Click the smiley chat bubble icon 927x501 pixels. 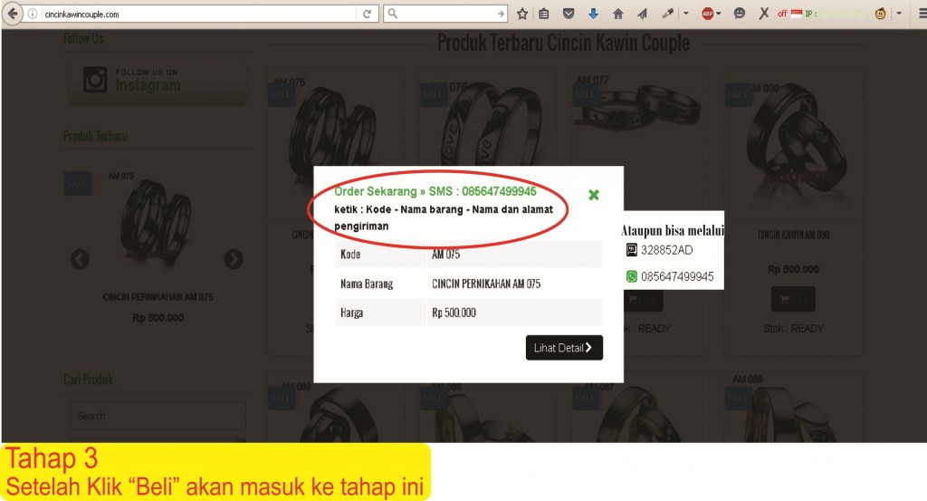pos(739,14)
